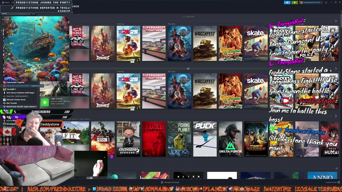The image size is (342, 192).
Task: Open the Fishing Planet cover
Action: click(180, 139)
